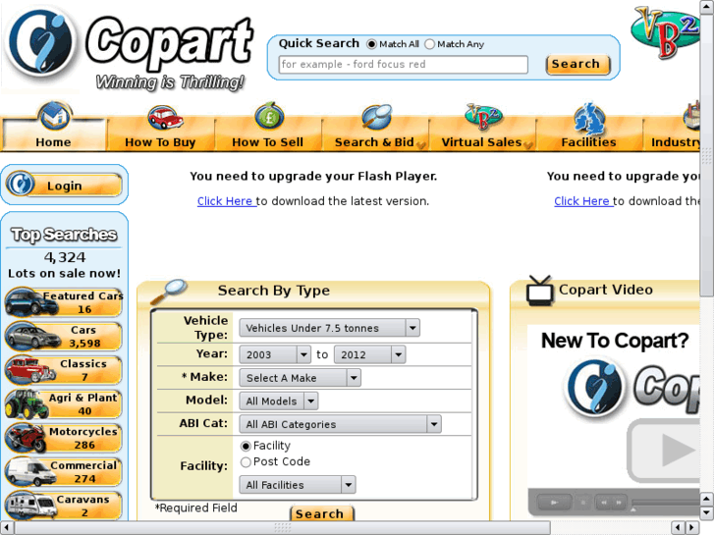This screenshot has width=714, height=535.
Task: Click first Click Here Flash download link
Action: click(226, 201)
